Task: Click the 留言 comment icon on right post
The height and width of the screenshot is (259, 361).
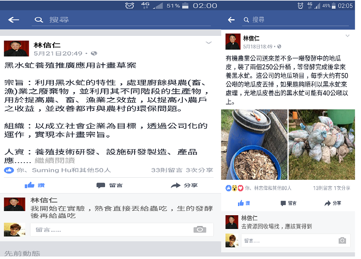Action: point(283,203)
